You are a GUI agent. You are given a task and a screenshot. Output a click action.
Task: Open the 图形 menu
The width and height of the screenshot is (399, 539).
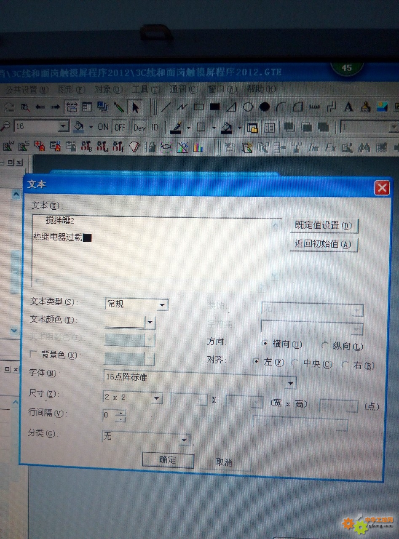pyautogui.click(x=71, y=90)
